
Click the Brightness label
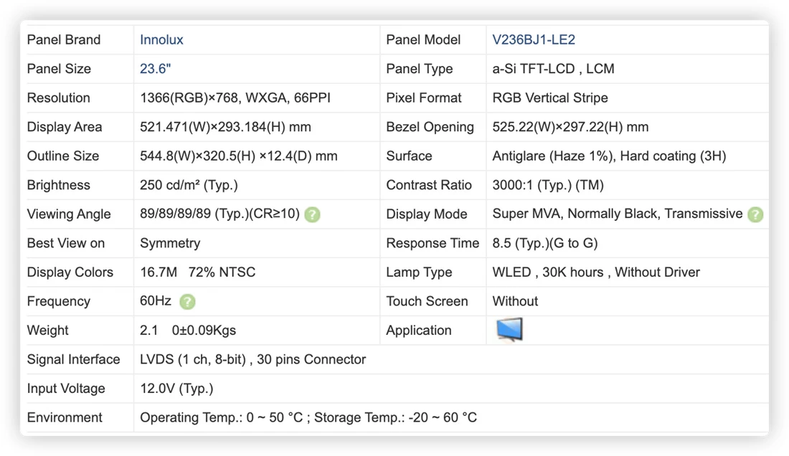58,185
